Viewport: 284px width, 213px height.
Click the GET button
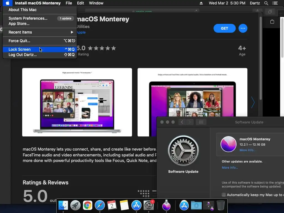pyautogui.click(x=224, y=28)
